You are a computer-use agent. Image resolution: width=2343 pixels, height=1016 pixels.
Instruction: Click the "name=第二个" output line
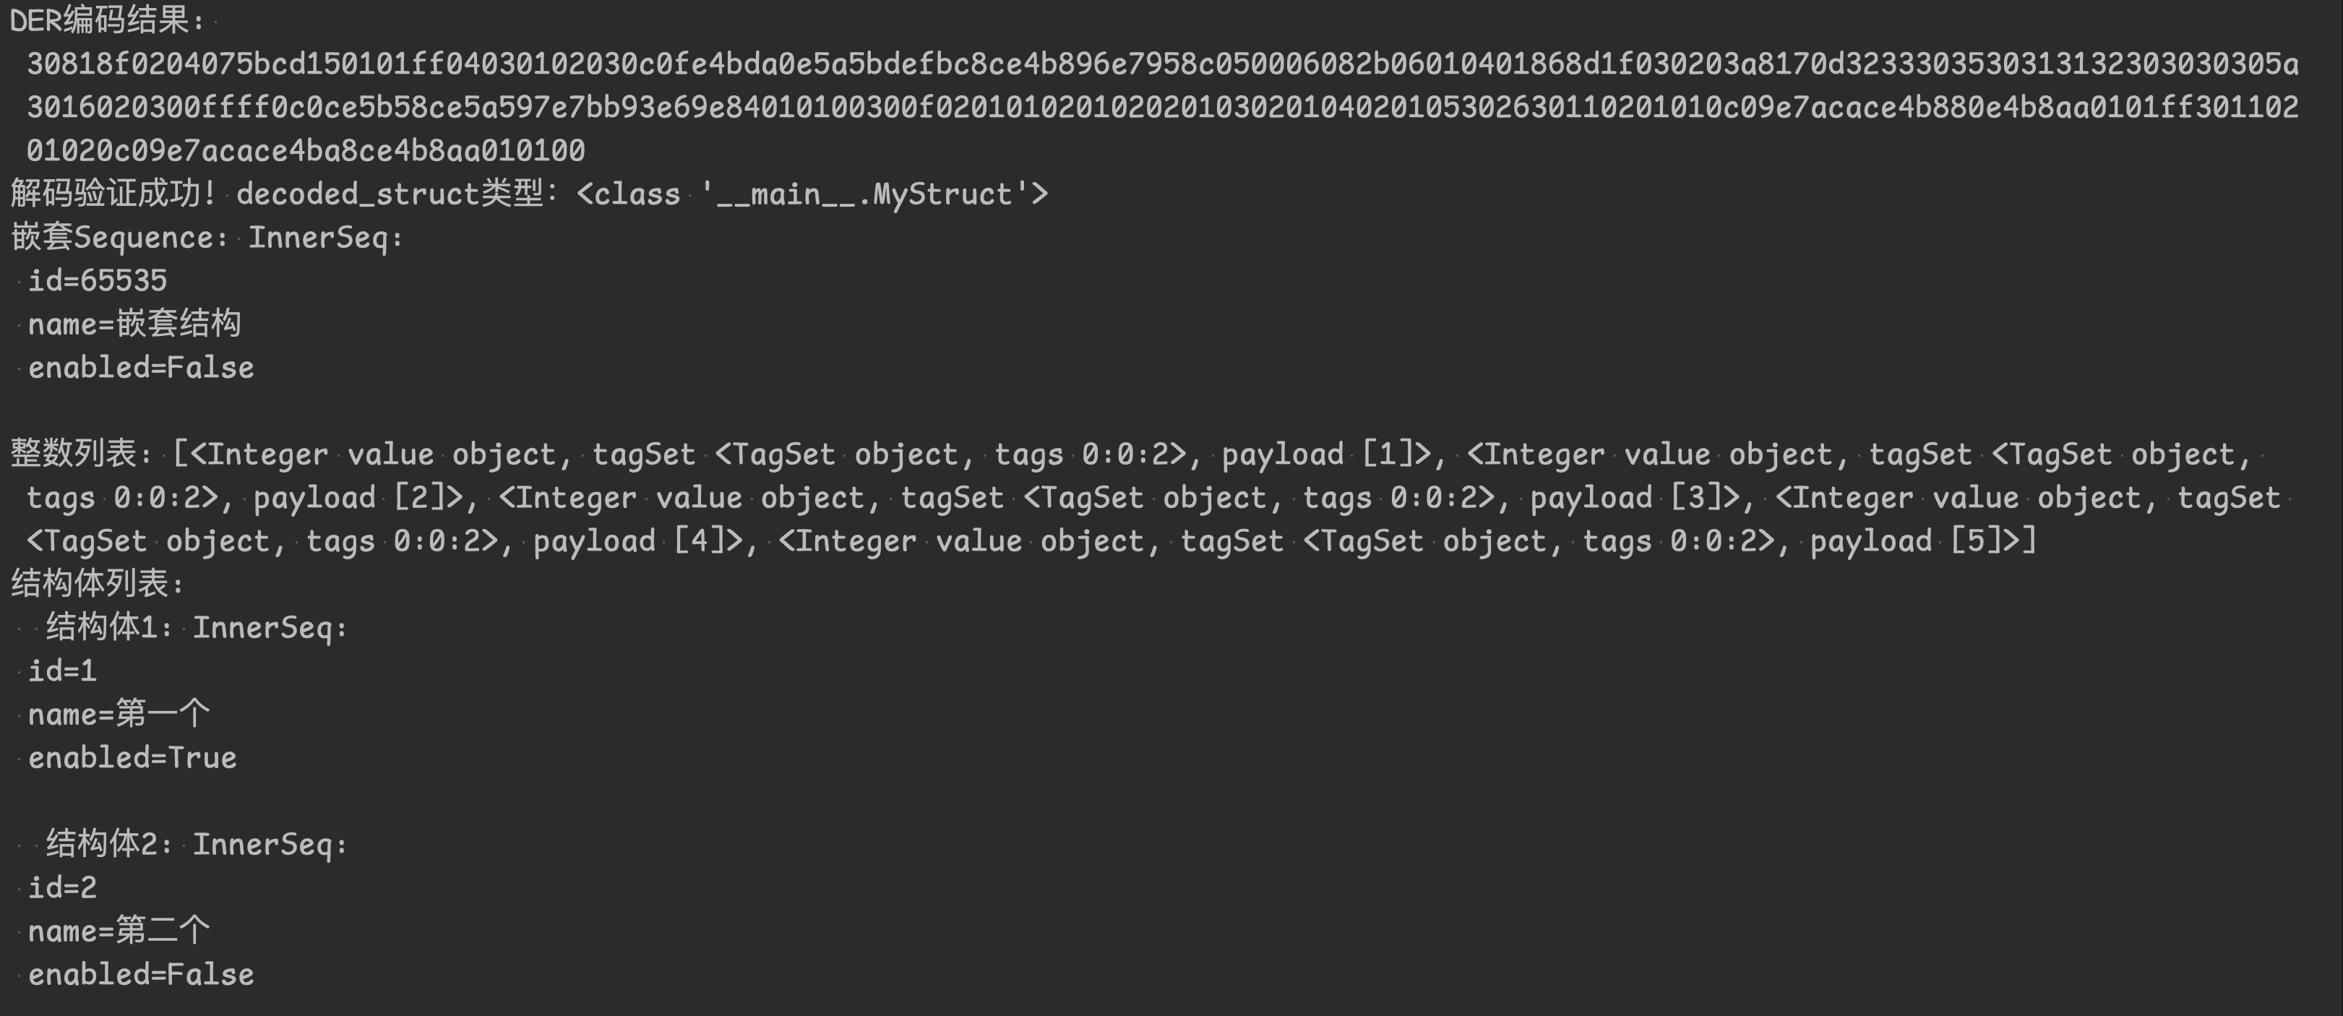click(x=119, y=931)
